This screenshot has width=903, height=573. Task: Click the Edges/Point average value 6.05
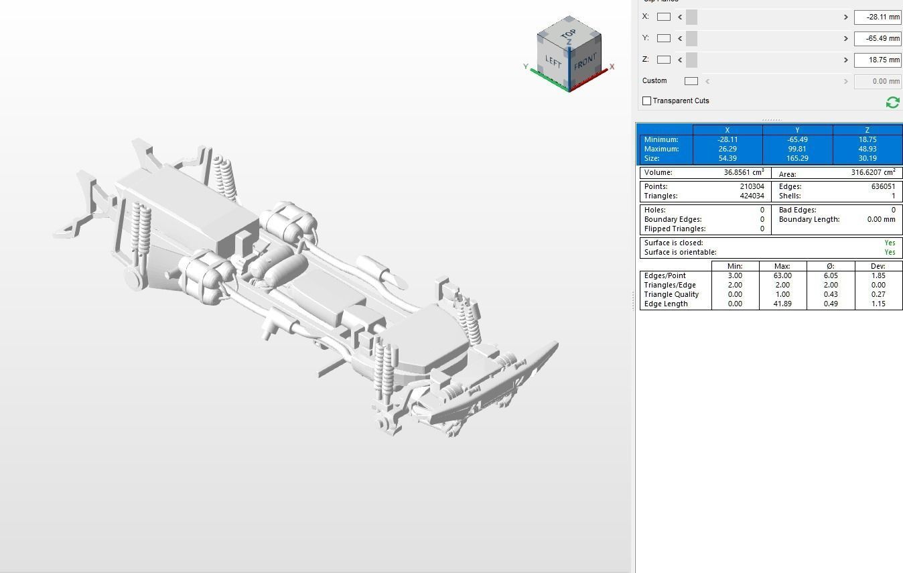tap(831, 275)
